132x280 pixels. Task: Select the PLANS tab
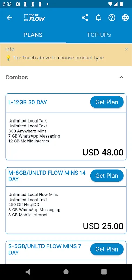(x=33, y=35)
